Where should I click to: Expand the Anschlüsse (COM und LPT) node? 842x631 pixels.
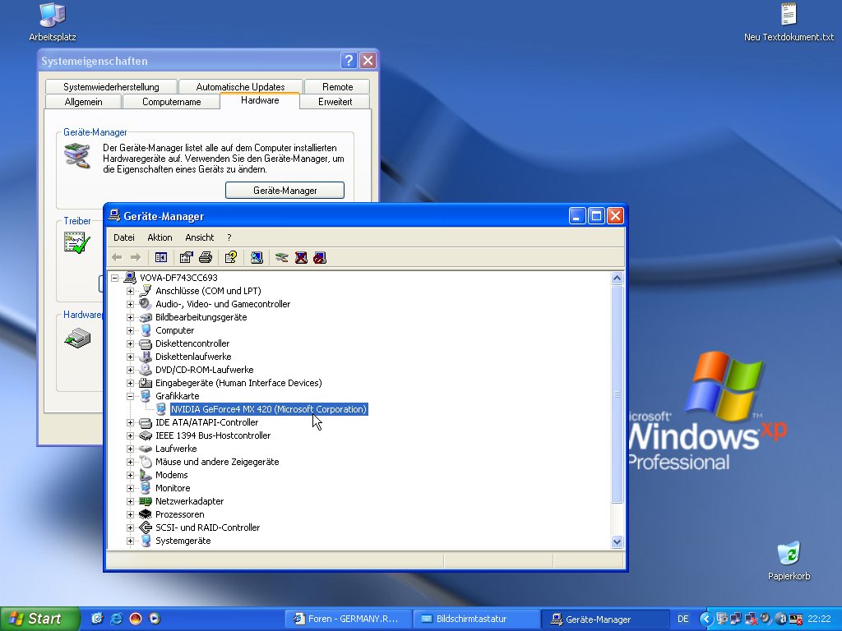pyautogui.click(x=130, y=291)
